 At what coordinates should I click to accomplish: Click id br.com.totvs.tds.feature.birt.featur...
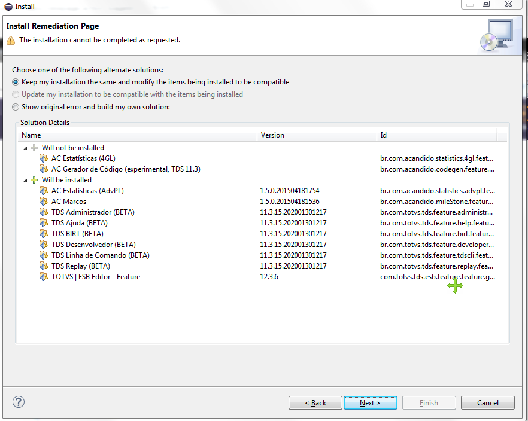point(437,234)
